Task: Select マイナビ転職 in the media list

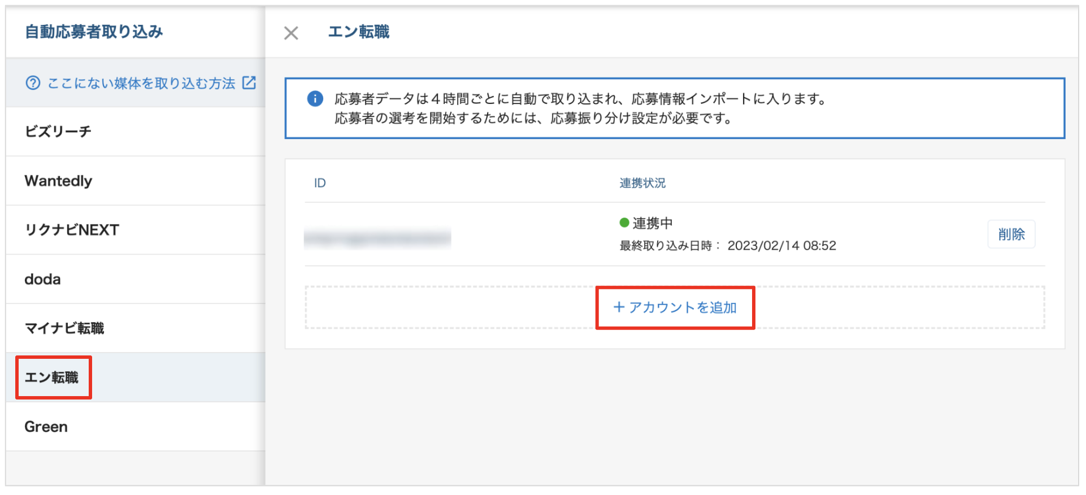Action: 136,328
